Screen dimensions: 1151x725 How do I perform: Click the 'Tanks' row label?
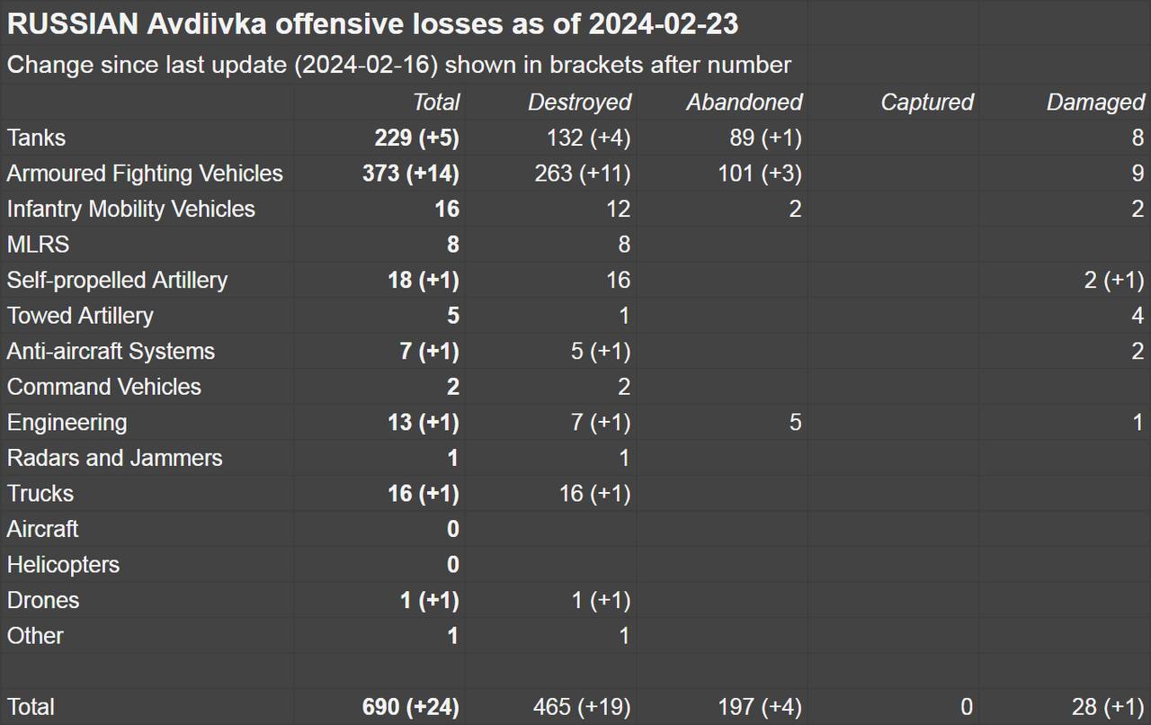[x=37, y=138]
